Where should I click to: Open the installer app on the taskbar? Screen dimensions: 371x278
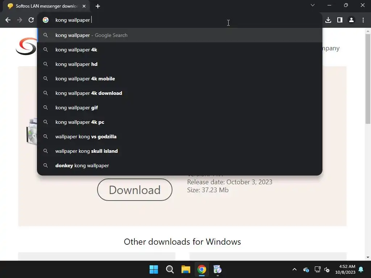click(x=217, y=269)
